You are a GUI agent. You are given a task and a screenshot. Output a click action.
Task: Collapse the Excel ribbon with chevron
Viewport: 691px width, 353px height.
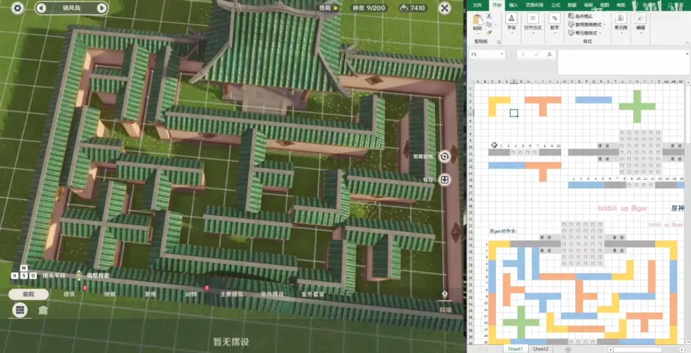[687, 43]
